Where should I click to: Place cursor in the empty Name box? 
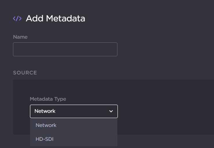pos(65,49)
